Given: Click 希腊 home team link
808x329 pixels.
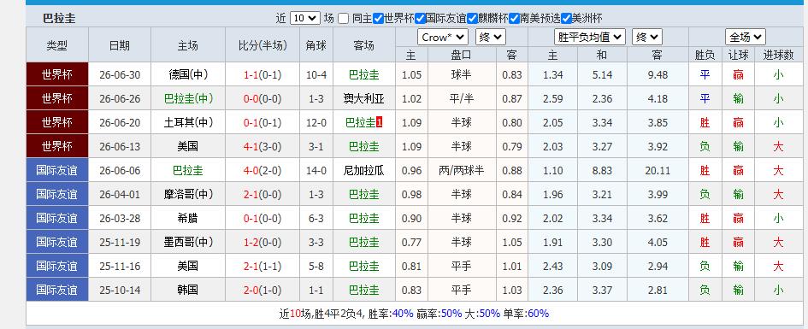Looking at the screenshot, I should click(188, 218).
